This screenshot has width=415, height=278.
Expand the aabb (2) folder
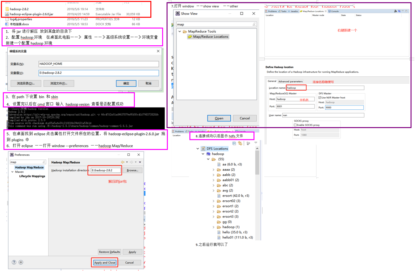coord(214,175)
